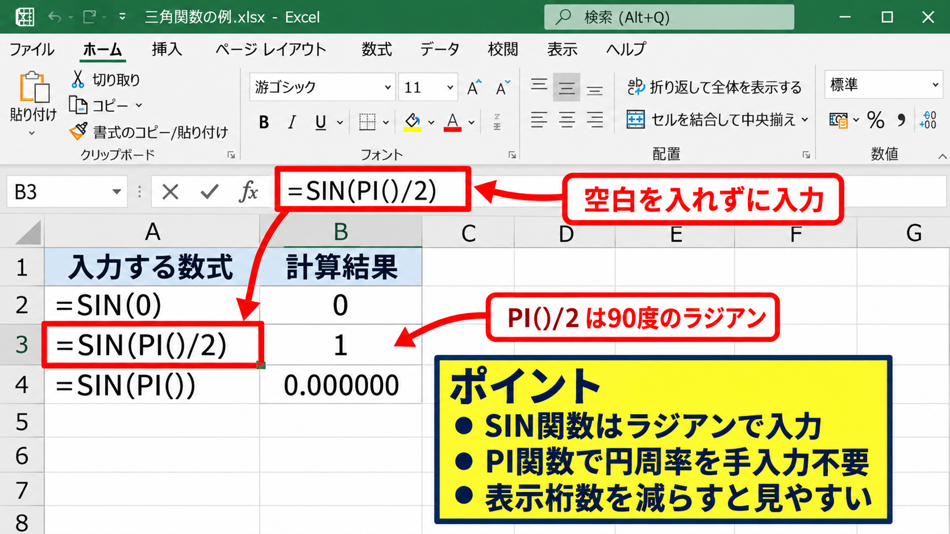Image resolution: width=950 pixels, height=534 pixels.
Task: Click the Wrap Text (折り返して全体を表示する) icon
Action: (636, 86)
